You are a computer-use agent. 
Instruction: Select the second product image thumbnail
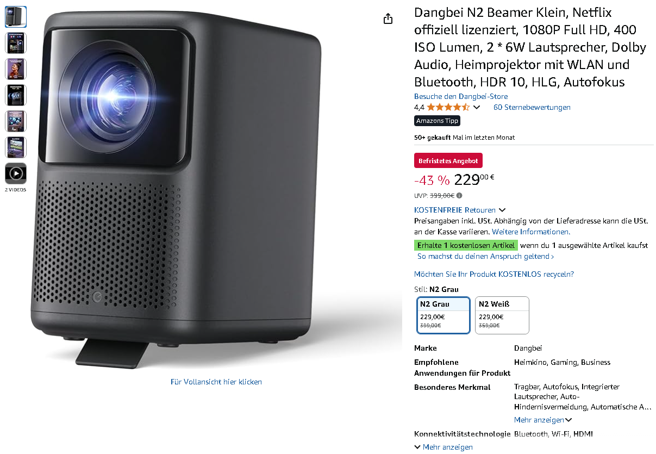tap(16, 43)
